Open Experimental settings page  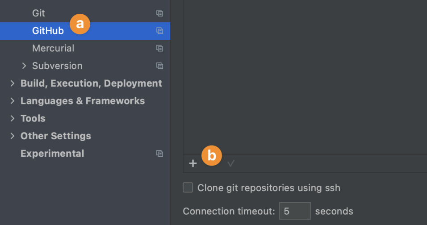click(52, 154)
